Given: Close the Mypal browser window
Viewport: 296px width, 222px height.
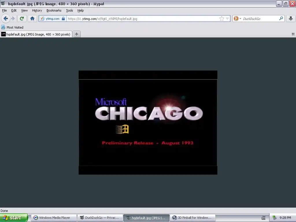Looking at the screenshot, I should tap(293, 3).
